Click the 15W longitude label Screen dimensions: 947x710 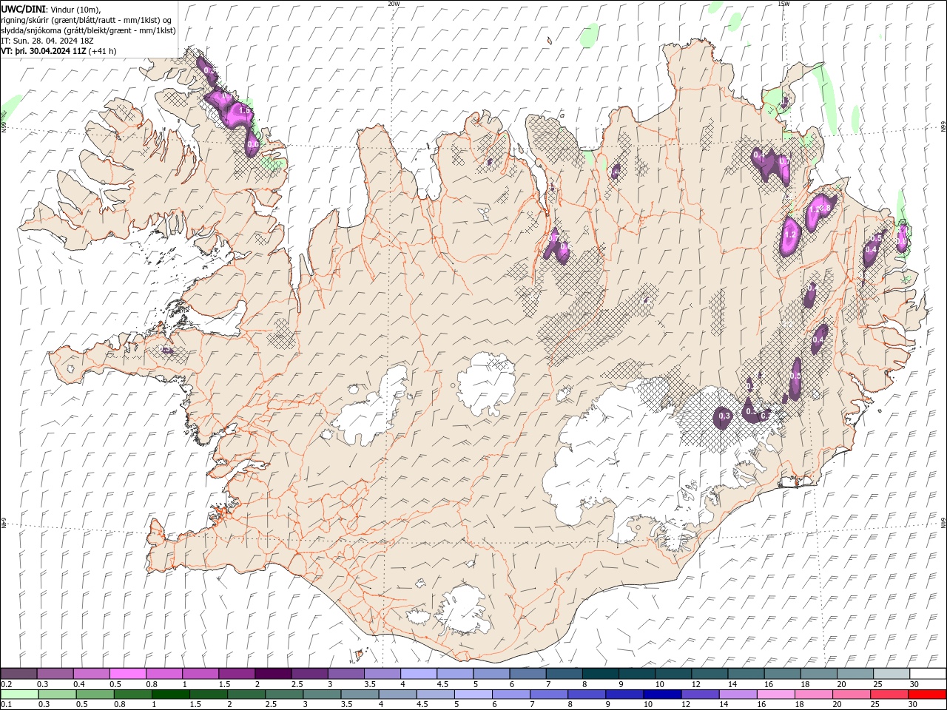(x=783, y=4)
